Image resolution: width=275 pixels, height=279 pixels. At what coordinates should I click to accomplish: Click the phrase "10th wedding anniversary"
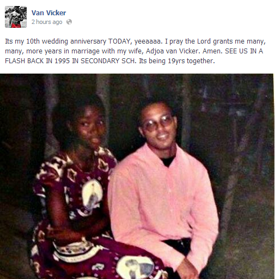[x=66, y=41]
